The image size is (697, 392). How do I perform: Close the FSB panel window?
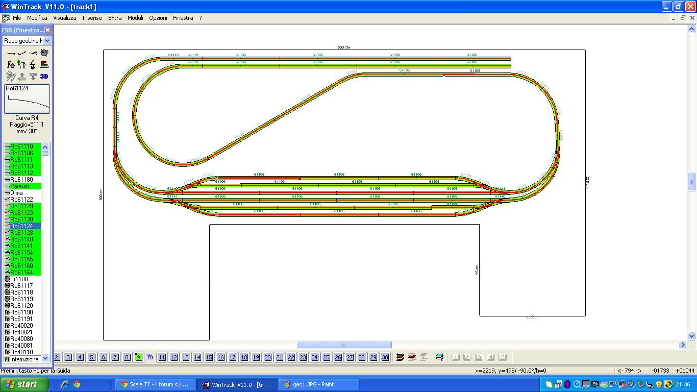pyautogui.click(x=47, y=30)
